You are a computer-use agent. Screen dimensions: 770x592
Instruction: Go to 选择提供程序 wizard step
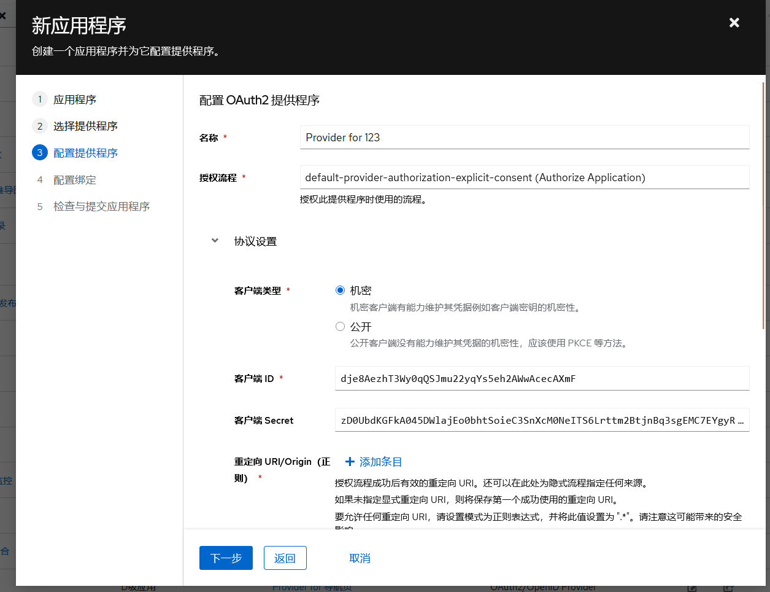coord(85,126)
